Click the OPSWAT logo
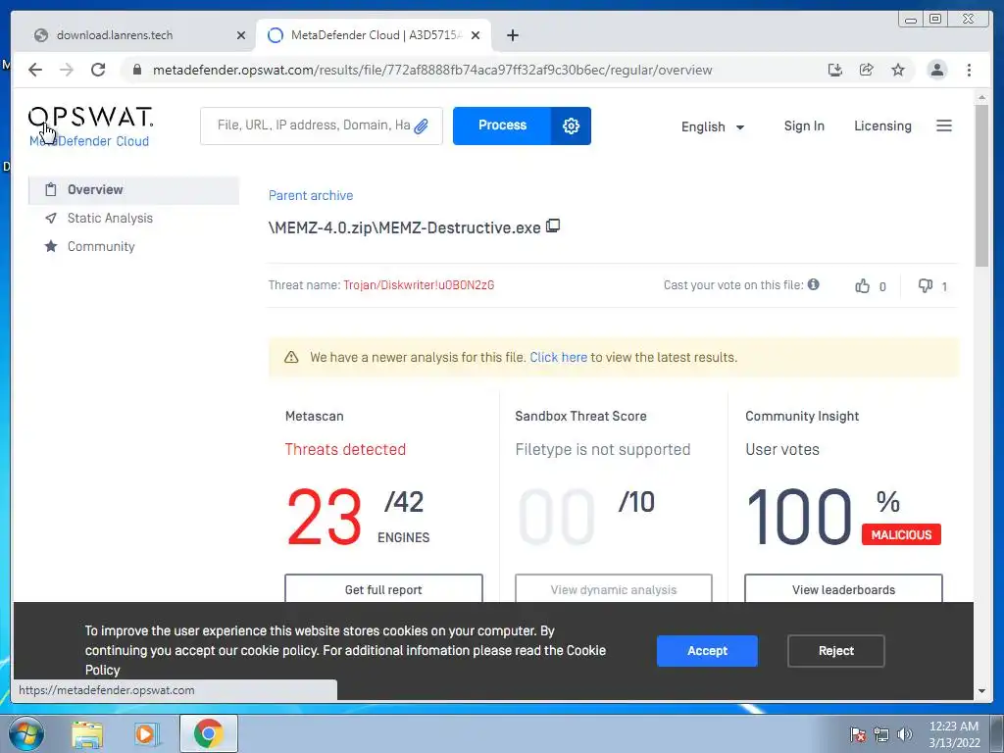The image size is (1004, 753). point(90,118)
